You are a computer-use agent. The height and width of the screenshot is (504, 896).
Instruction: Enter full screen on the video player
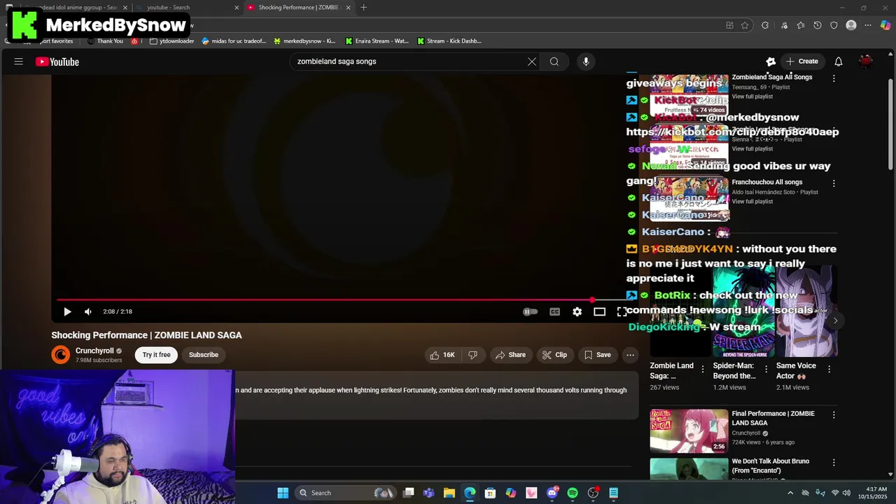(622, 311)
